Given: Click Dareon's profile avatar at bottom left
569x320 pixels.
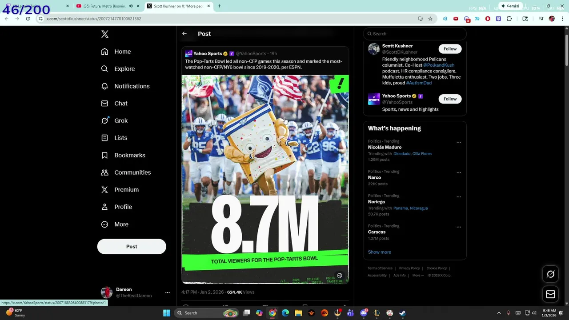Looking at the screenshot, I should click(x=107, y=292).
